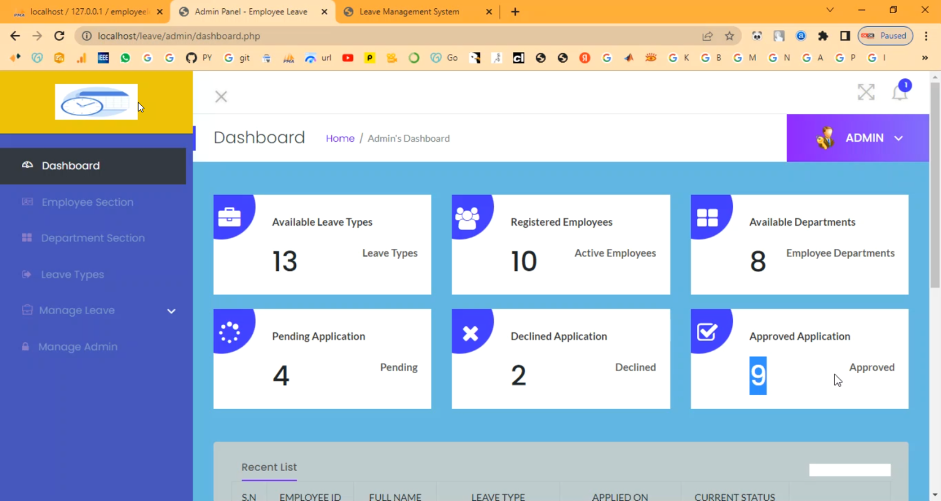Screen dimensions: 941x501
Task: Click the people icon on Registered Employees card
Action: 467,218
